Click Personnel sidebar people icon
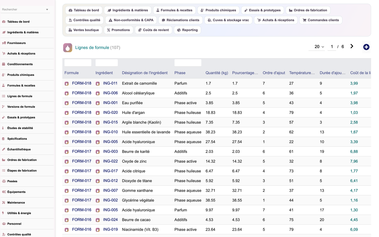 coord(4,224)
